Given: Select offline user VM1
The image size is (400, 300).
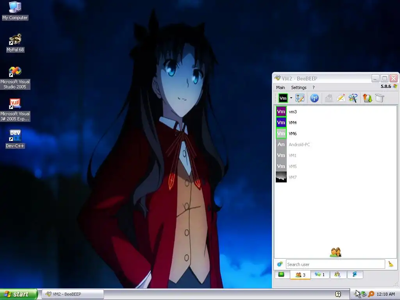Looking at the screenshot, I should click(x=336, y=155).
